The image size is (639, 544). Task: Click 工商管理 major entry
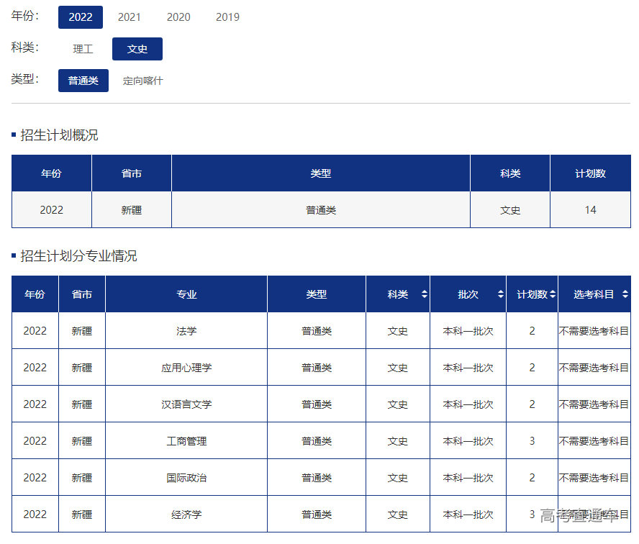pos(186,441)
